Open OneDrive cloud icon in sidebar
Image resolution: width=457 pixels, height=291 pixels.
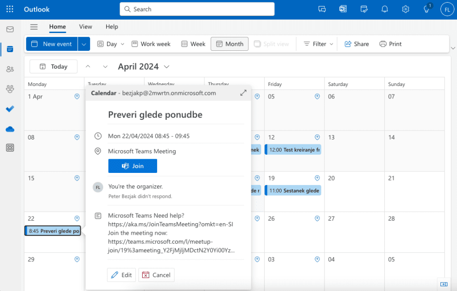click(10, 129)
